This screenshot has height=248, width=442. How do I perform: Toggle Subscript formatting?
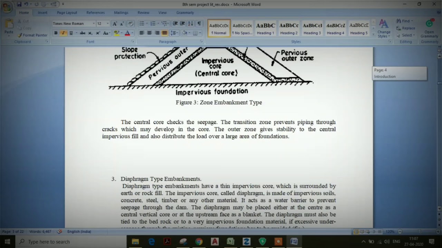[x=90, y=33]
